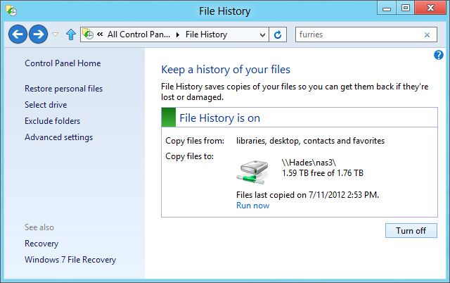This screenshot has height=283, width=450.
Task: Click the Forward navigation arrow
Action: pyautogui.click(x=39, y=34)
